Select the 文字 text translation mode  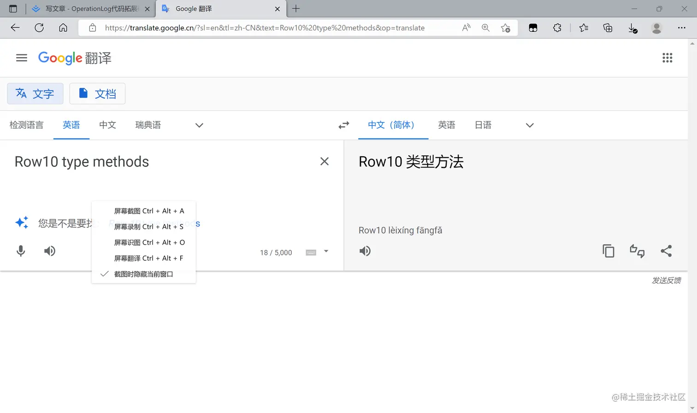pos(35,94)
